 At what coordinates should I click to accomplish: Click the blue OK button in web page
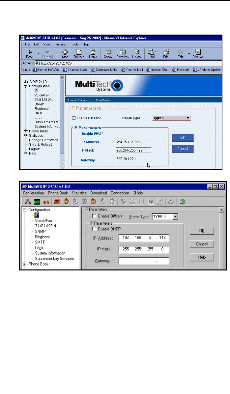click(x=183, y=137)
